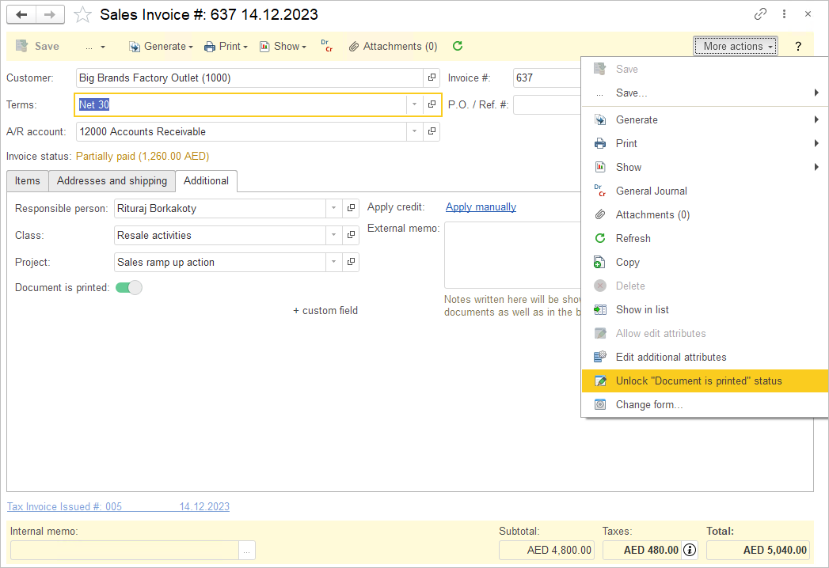829x568 pixels.
Task: Select Unlock "Document is printed" status
Action: click(x=698, y=381)
